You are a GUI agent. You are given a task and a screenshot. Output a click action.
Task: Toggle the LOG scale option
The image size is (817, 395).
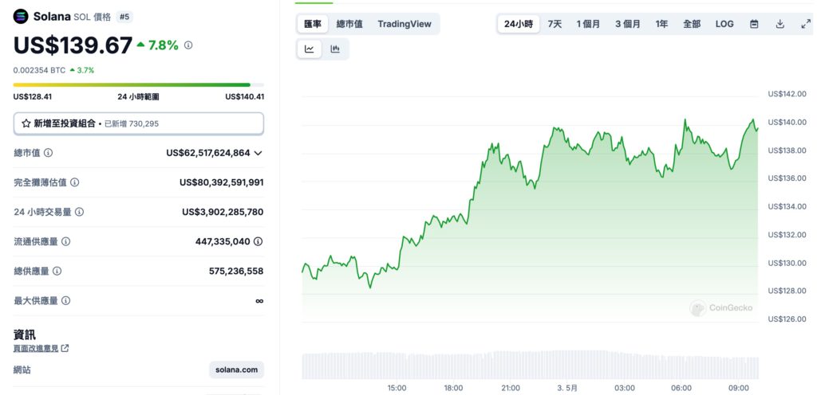(724, 24)
